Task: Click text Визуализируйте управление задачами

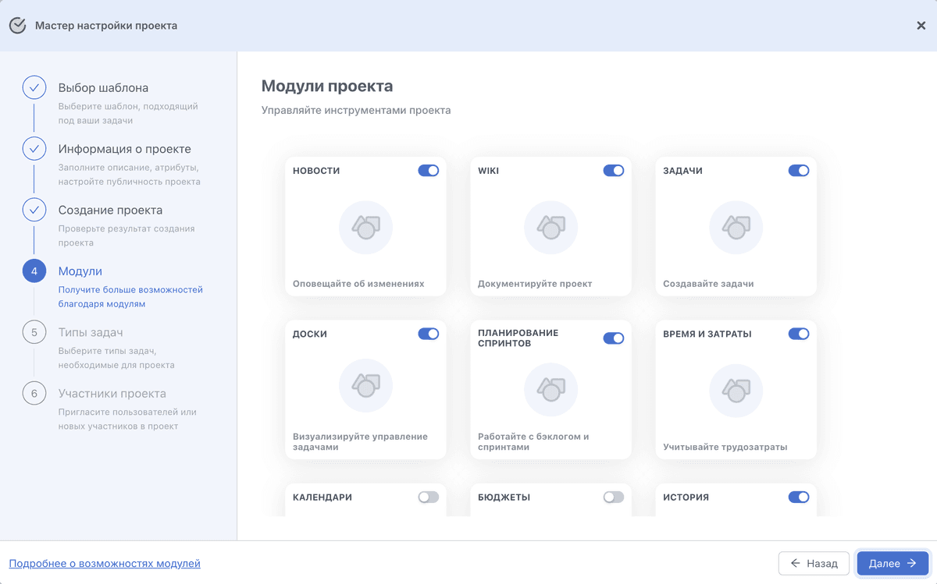Action: 360,442
